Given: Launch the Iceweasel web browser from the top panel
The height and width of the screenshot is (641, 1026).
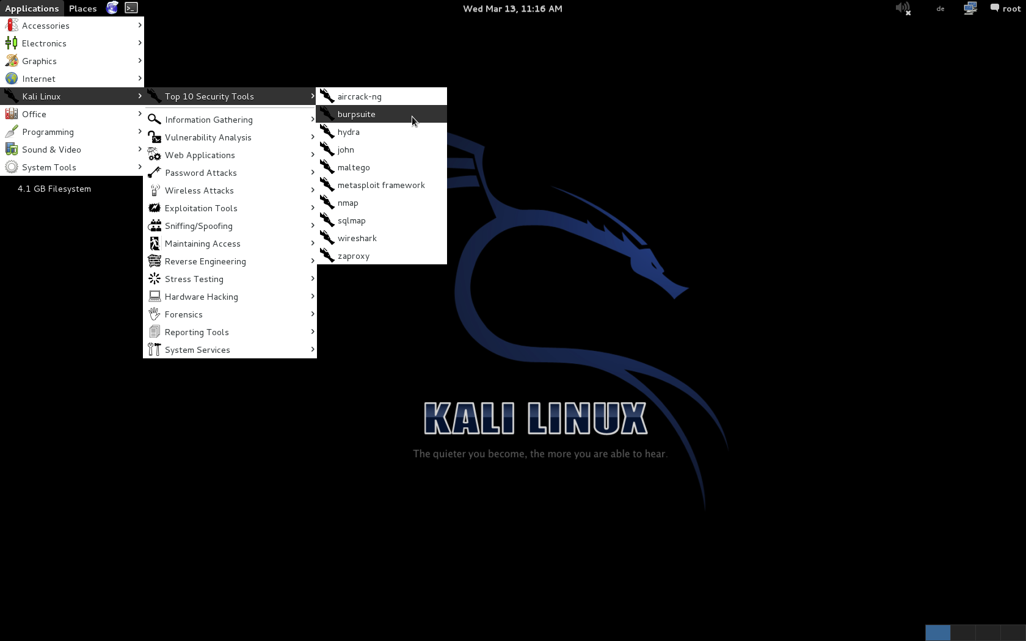Looking at the screenshot, I should pos(112,8).
